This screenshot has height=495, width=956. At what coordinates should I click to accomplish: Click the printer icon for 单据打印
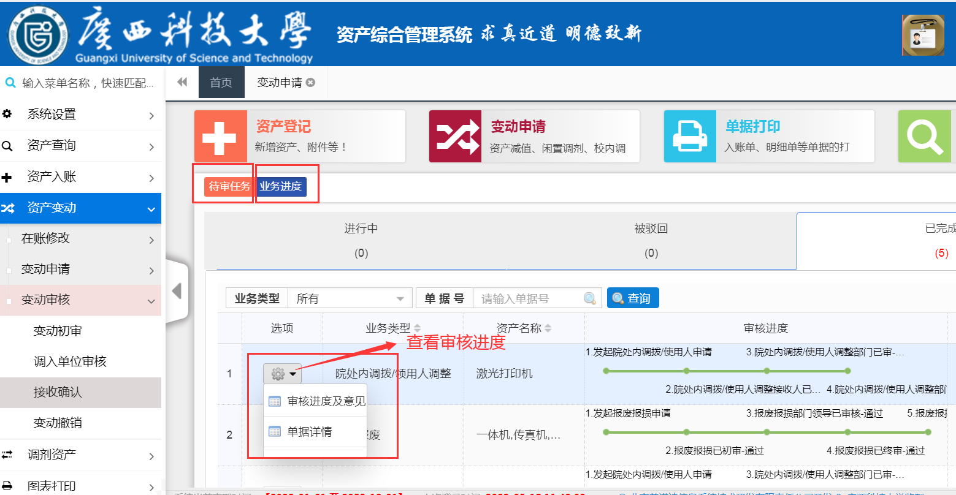click(x=690, y=137)
